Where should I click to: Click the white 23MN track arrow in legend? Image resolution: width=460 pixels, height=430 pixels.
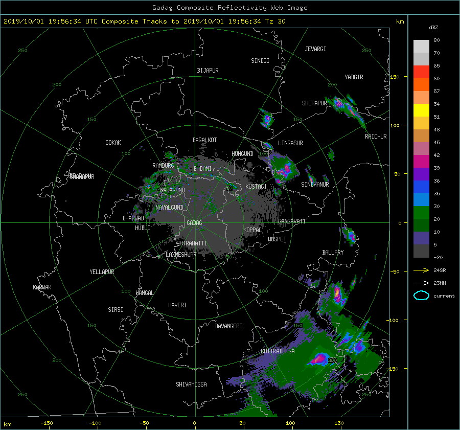[x=421, y=283]
